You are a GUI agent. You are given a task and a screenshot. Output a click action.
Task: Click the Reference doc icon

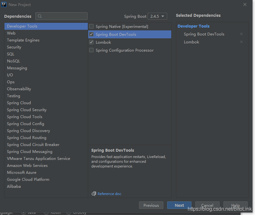(x=94, y=194)
